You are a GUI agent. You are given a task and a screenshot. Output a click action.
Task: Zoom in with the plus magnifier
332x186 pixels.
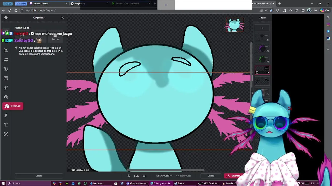click(144, 176)
